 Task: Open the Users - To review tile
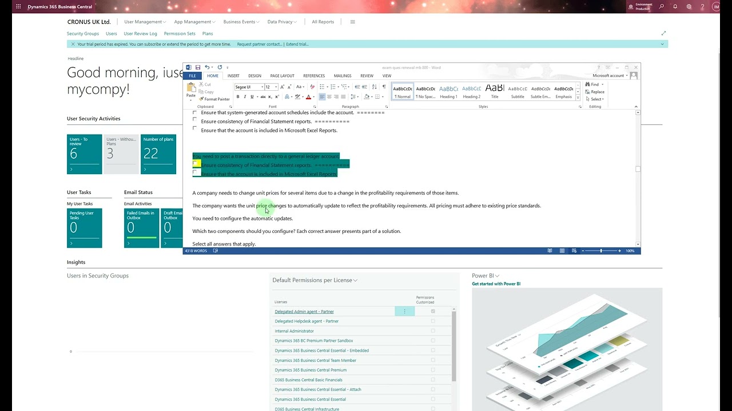[85, 154]
